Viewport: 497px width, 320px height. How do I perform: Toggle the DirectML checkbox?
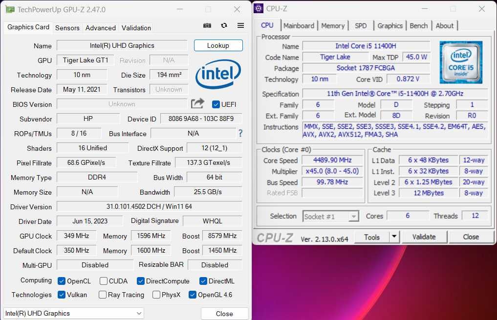[203, 281]
